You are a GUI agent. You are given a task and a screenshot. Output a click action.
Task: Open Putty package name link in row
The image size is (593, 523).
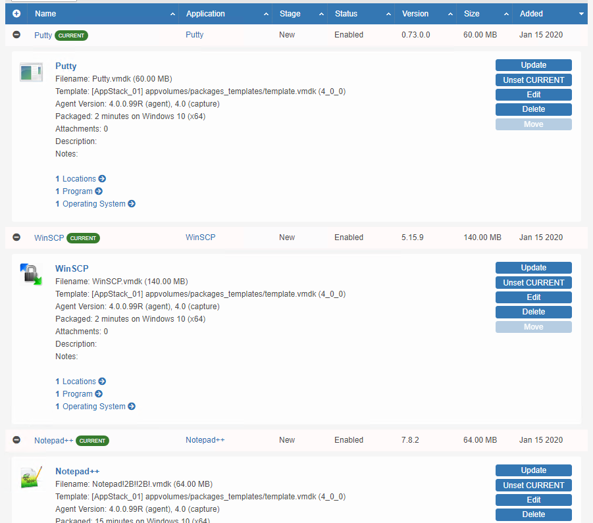click(43, 35)
